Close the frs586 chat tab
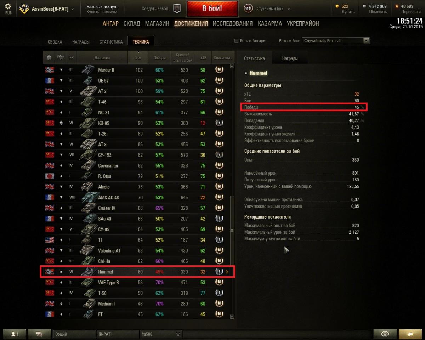The width and height of the screenshot is (425, 340). coord(178,334)
